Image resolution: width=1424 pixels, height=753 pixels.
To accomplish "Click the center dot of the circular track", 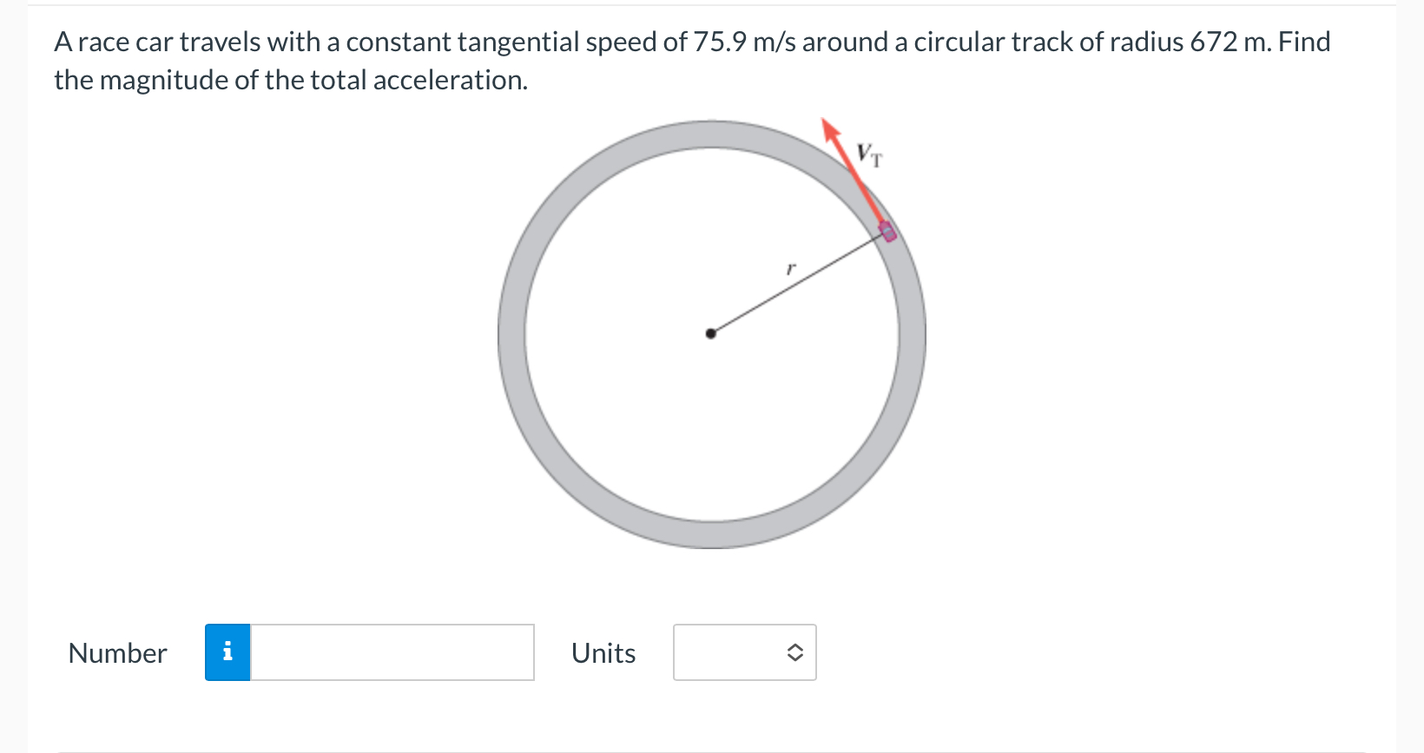I will [x=710, y=333].
